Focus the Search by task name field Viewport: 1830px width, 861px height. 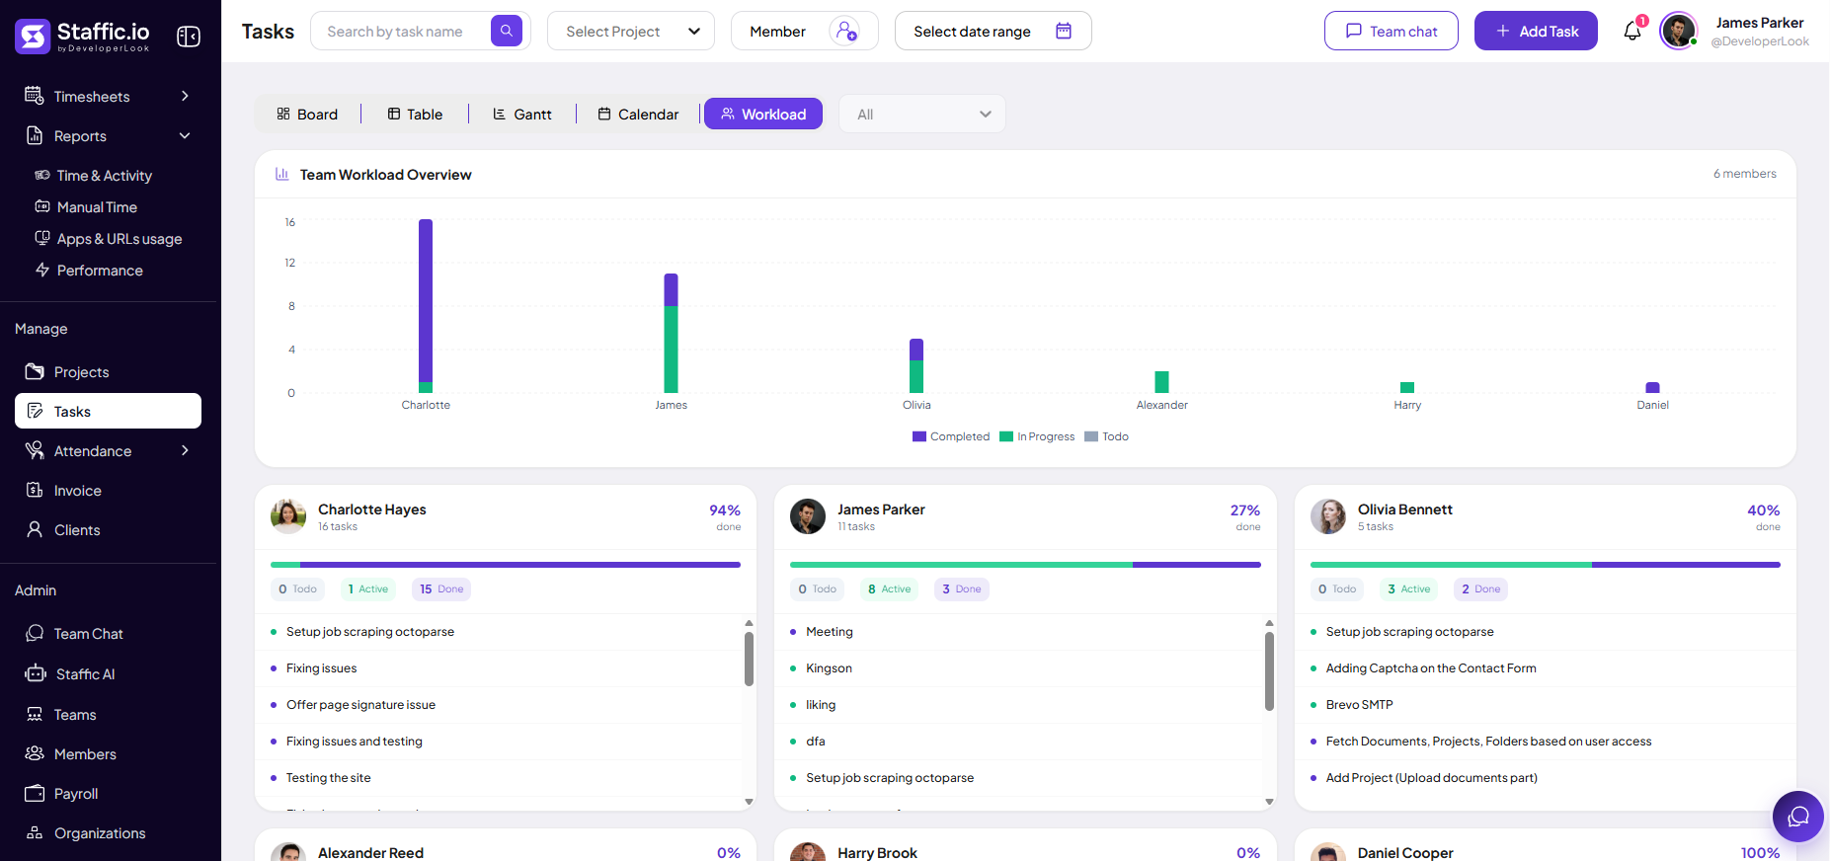tap(402, 31)
